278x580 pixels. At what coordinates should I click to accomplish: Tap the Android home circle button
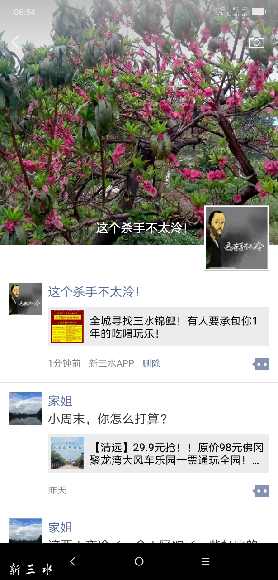coord(139,561)
